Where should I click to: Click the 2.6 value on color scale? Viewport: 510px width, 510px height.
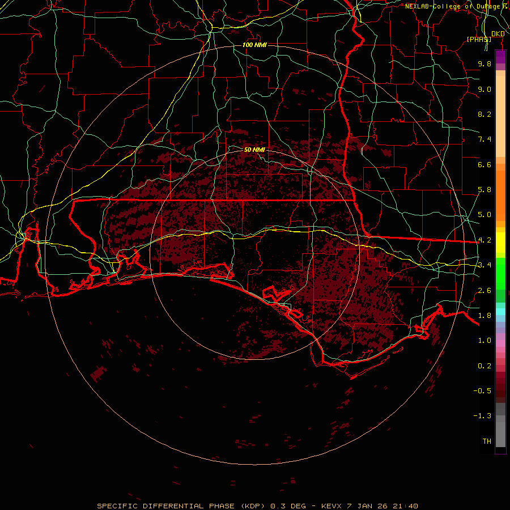pos(484,291)
